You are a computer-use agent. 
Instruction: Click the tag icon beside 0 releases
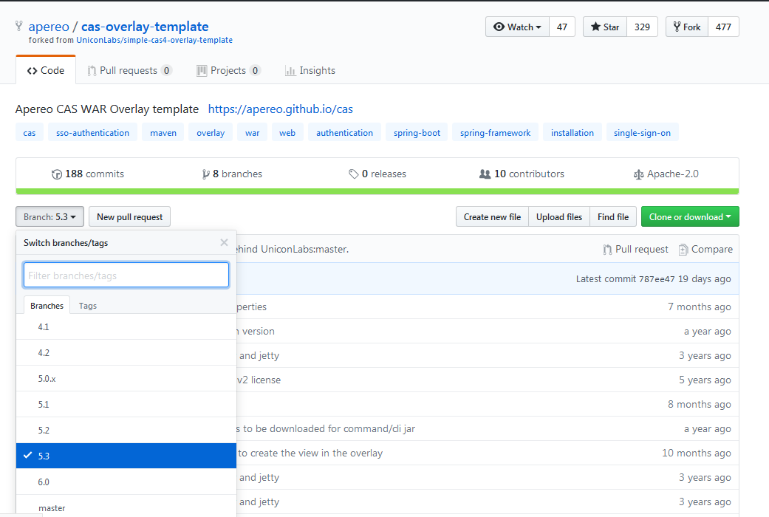353,174
